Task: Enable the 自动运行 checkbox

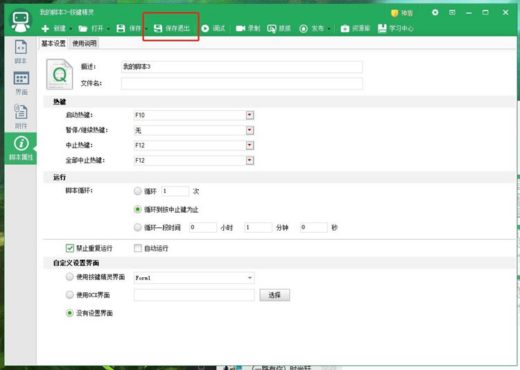Action: pos(138,248)
